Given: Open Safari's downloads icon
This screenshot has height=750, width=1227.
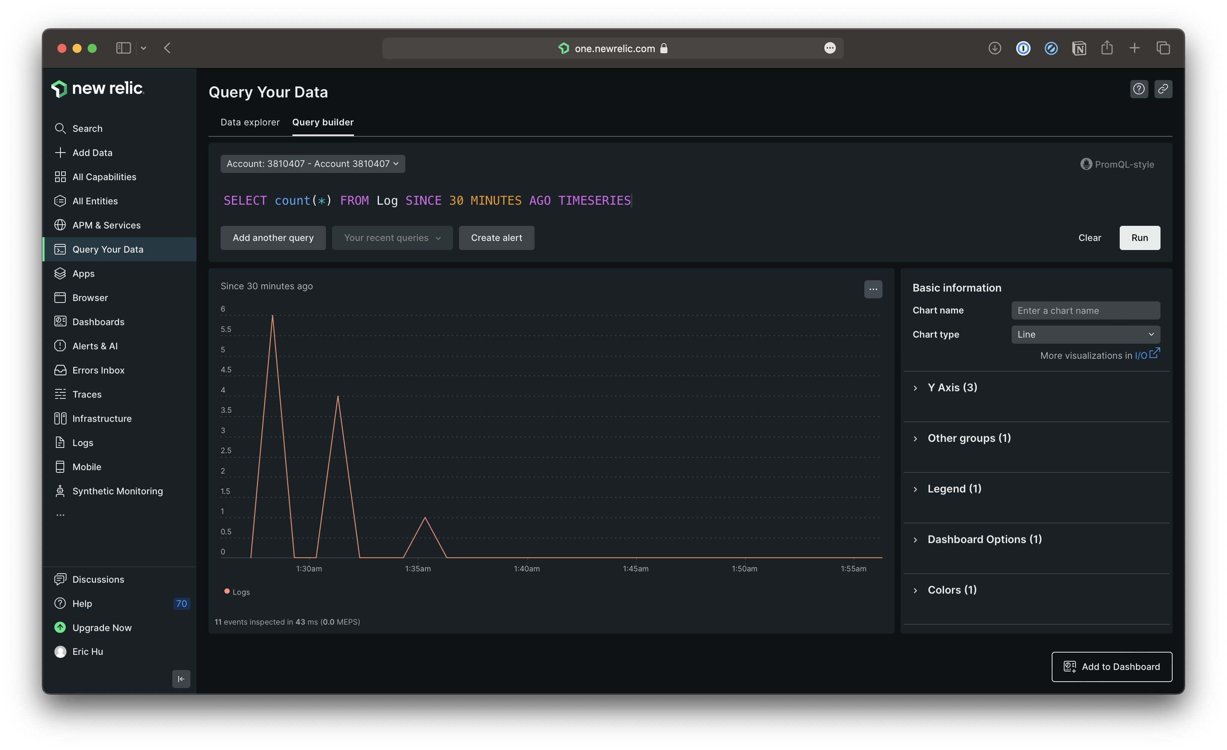Looking at the screenshot, I should [x=994, y=48].
